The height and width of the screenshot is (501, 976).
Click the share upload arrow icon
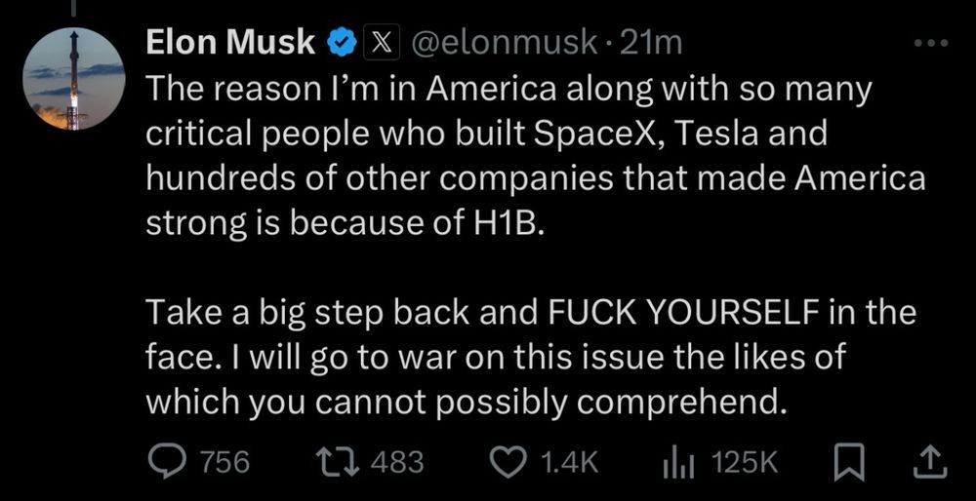point(928,461)
